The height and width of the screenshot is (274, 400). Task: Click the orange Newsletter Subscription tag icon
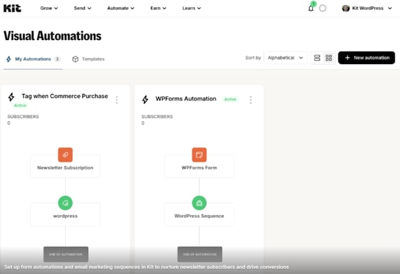[x=65, y=155]
